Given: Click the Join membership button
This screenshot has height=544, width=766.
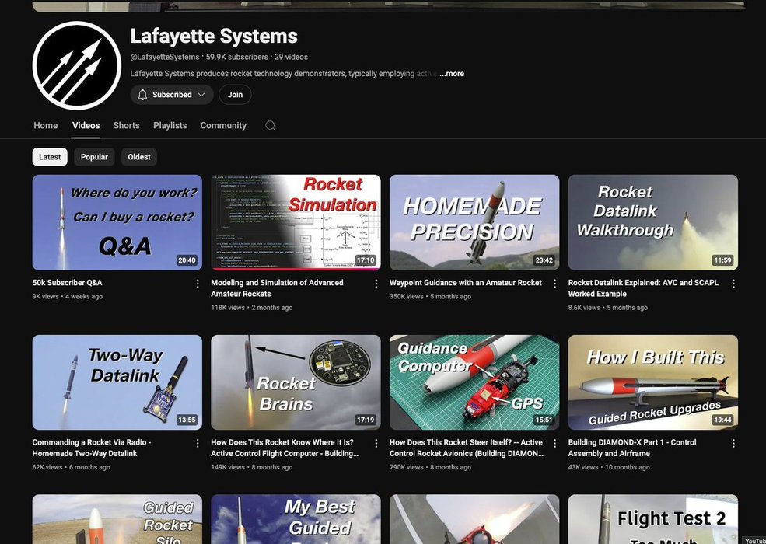Looking at the screenshot, I should pos(235,95).
